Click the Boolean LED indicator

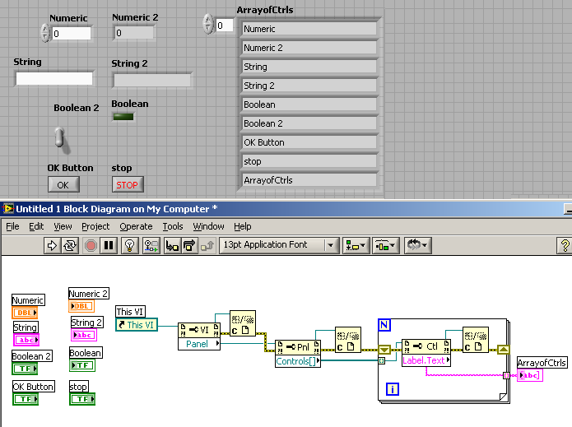click(123, 117)
